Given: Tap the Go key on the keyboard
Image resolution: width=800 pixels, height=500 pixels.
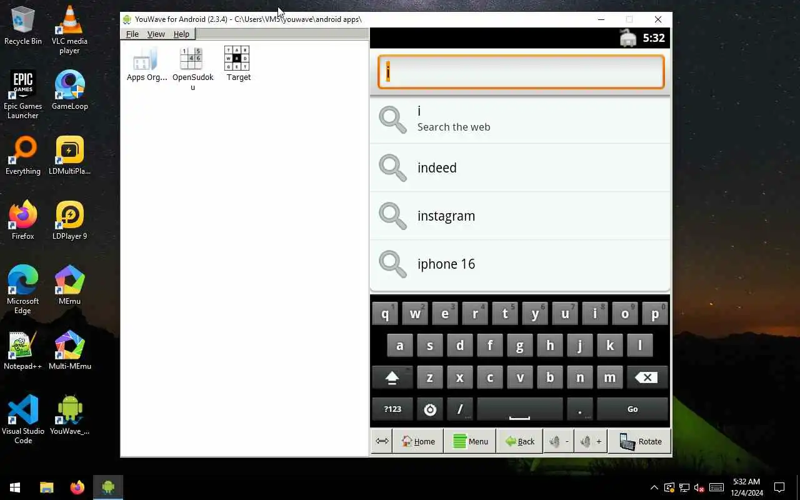Looking at the screenshot, I should click(632, 409).
